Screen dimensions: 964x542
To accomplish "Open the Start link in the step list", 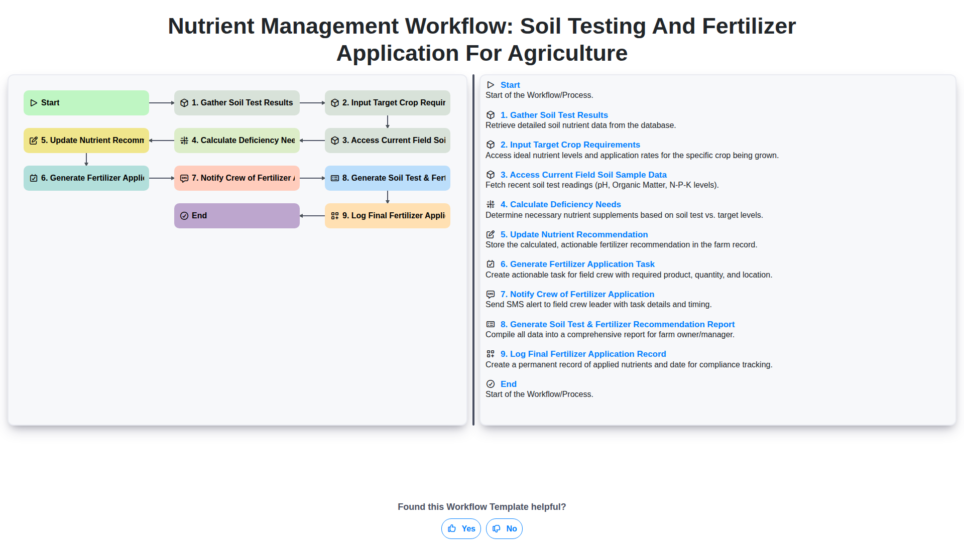I will 510,85.
